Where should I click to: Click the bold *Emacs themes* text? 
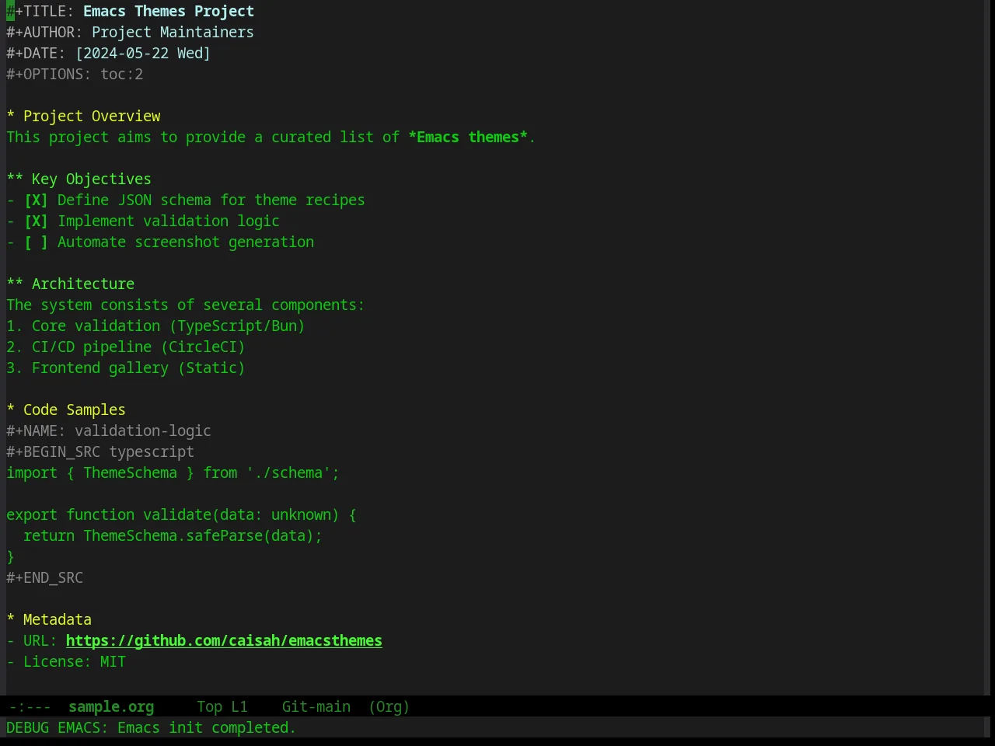tap(468, 138)
